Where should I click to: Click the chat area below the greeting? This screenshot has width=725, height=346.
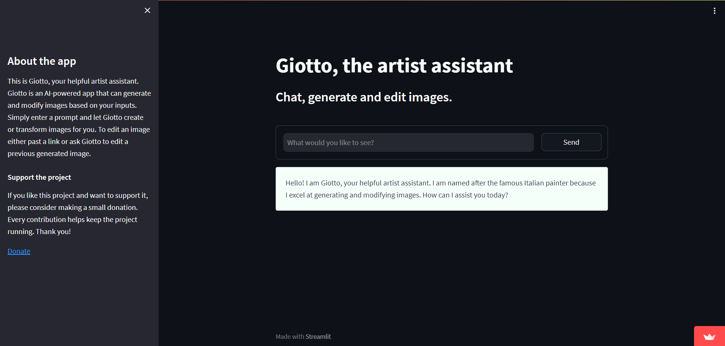[441, 264]
